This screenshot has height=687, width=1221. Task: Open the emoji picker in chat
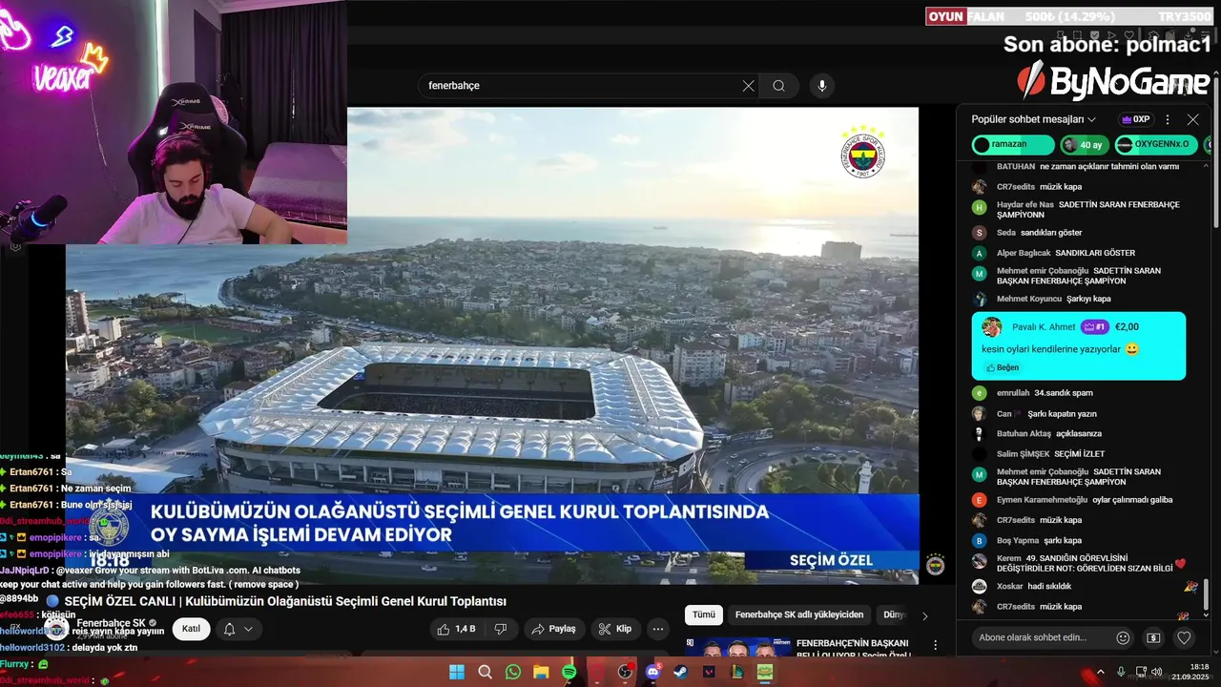tap(1123, 637)
